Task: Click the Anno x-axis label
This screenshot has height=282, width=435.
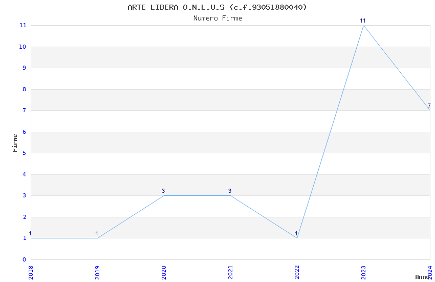Action: coord(422,277)
